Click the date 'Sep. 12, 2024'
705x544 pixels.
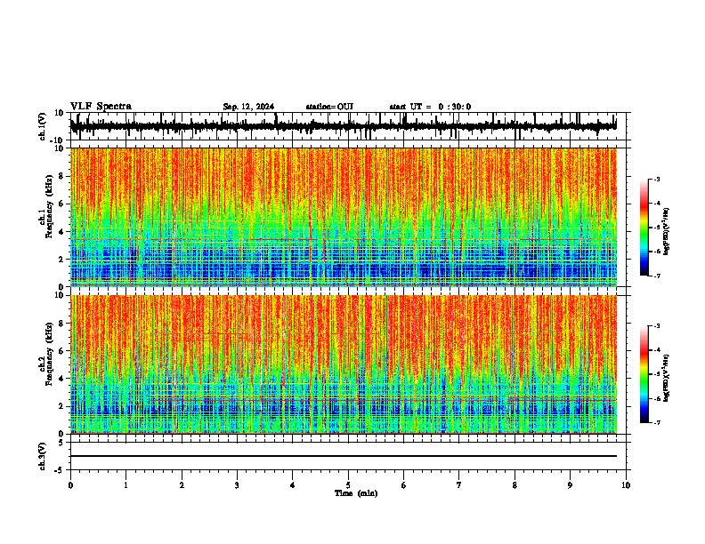(x=248, y=107)
